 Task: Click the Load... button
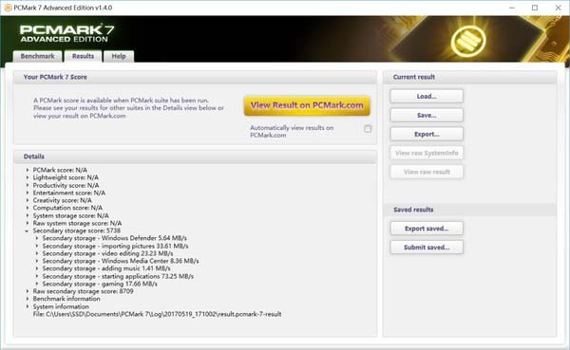427,96
